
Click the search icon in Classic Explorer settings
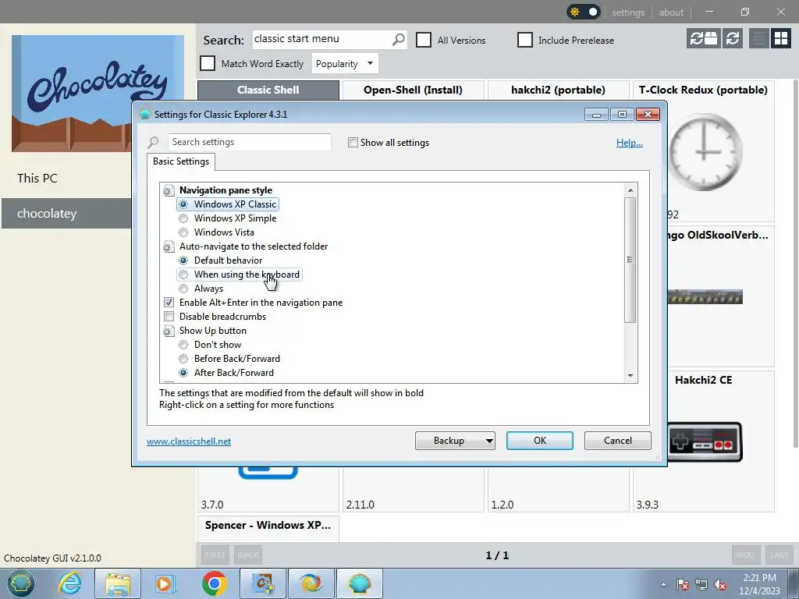(x=154, y=142)
